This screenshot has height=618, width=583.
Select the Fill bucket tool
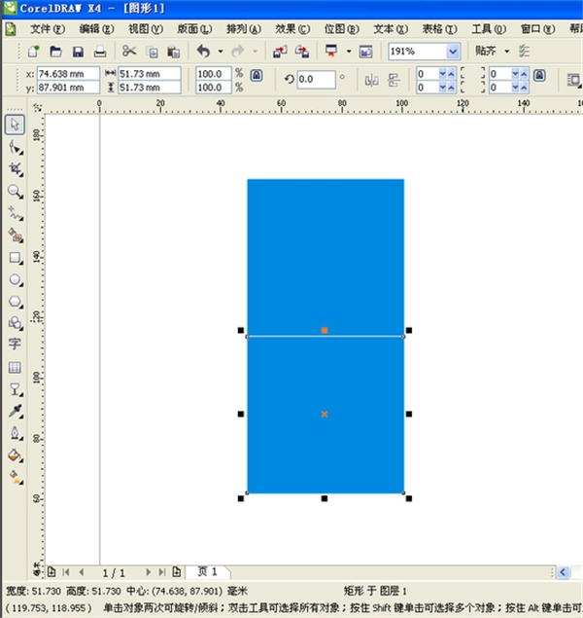[x=16, y=455]
